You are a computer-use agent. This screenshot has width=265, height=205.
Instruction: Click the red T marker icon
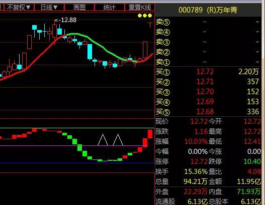(x=150, y=25)
